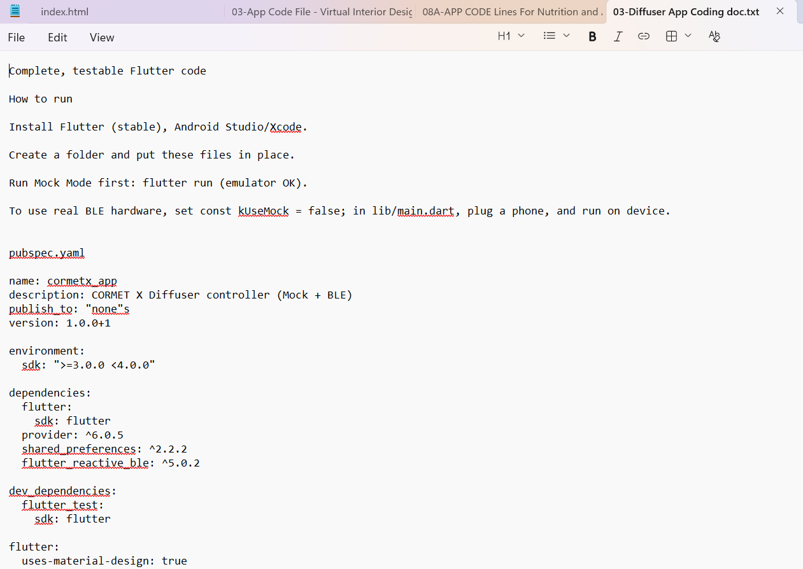Image resolution: width=803 pixels, height=569 pixels.
Task: Click the sdk '>=3.0.0 <4.0.0' line
Action: (89, 365)
